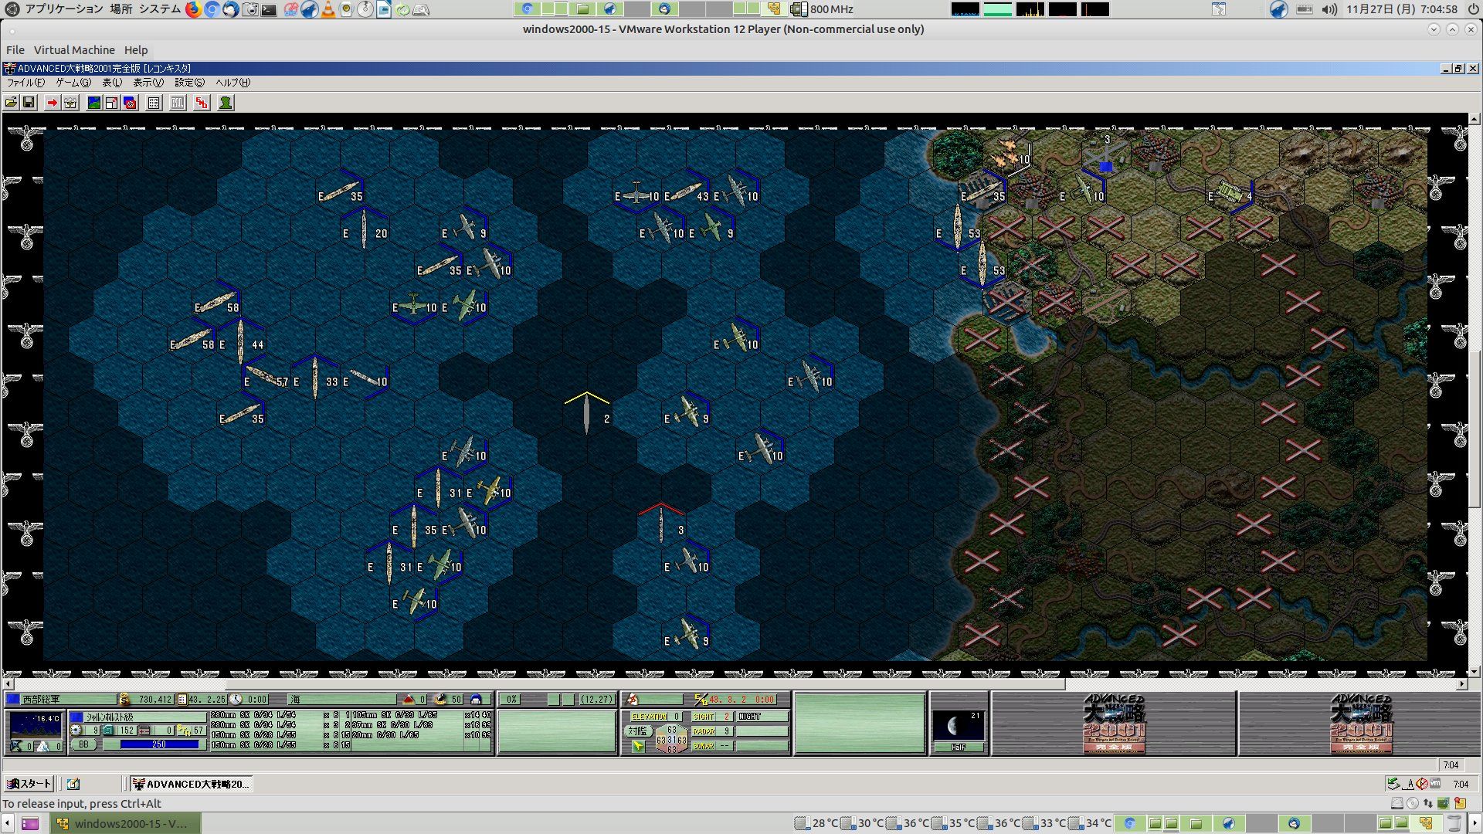Image resolution: width=1483 pixels, height=834 pixels.
Task: Click the gray ALL toolbar icon
Action: coord(178,103)
